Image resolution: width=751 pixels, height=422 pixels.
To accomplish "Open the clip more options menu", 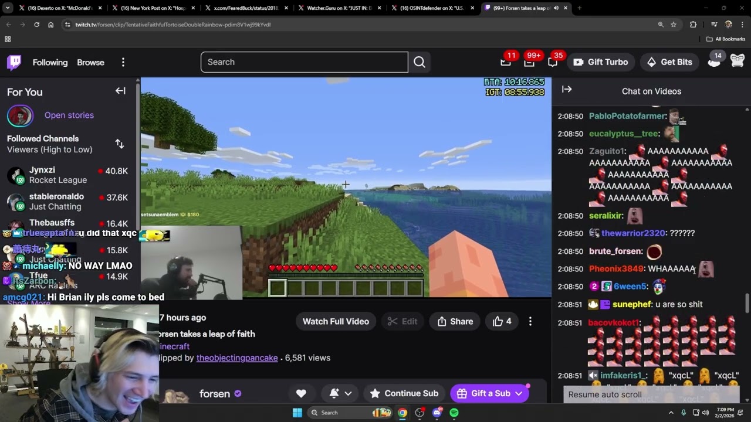I will (x=530, y=321).
